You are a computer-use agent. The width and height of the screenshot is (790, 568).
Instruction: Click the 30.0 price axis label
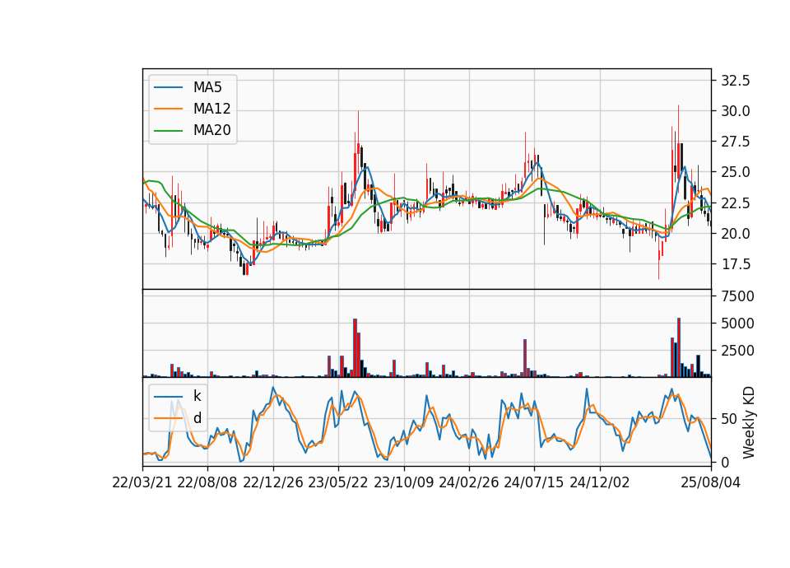[x=736, y=111]
